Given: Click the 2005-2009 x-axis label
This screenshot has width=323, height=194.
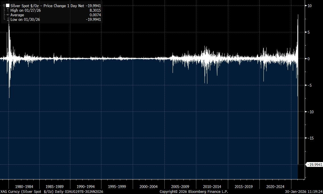Looking at the screenshot, I should click(180, 187).
